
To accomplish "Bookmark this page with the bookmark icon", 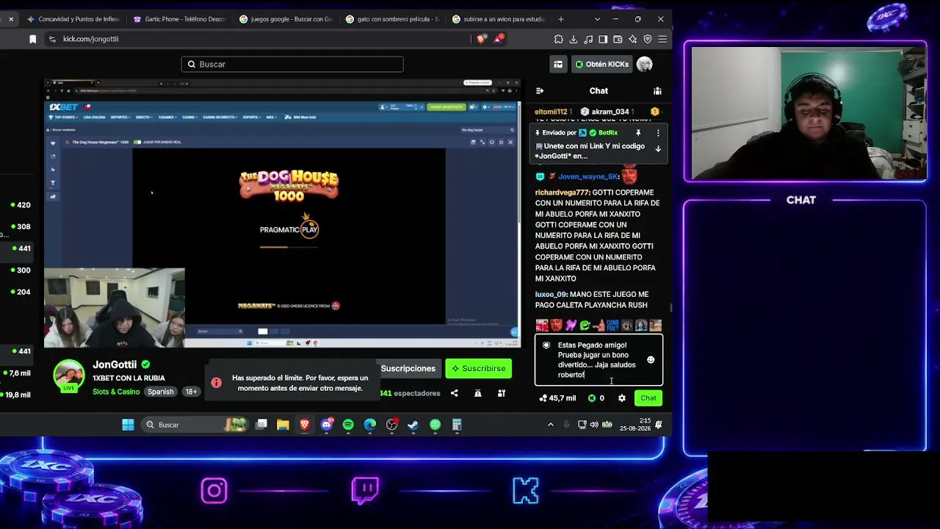I will tap(33, 39).
